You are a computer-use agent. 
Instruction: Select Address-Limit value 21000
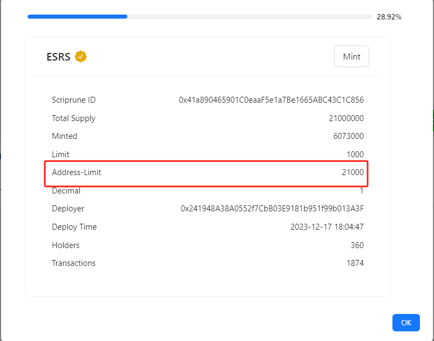click(x=352, y=172)
